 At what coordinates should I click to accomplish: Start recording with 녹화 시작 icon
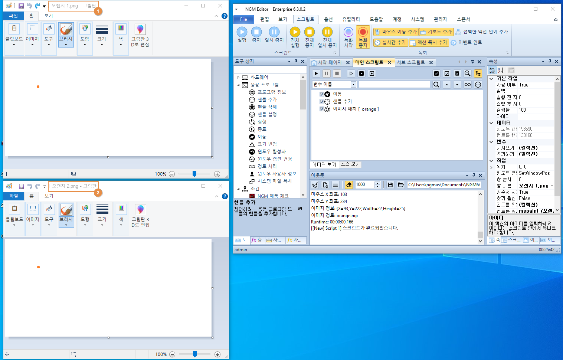(x=348, y=32)
